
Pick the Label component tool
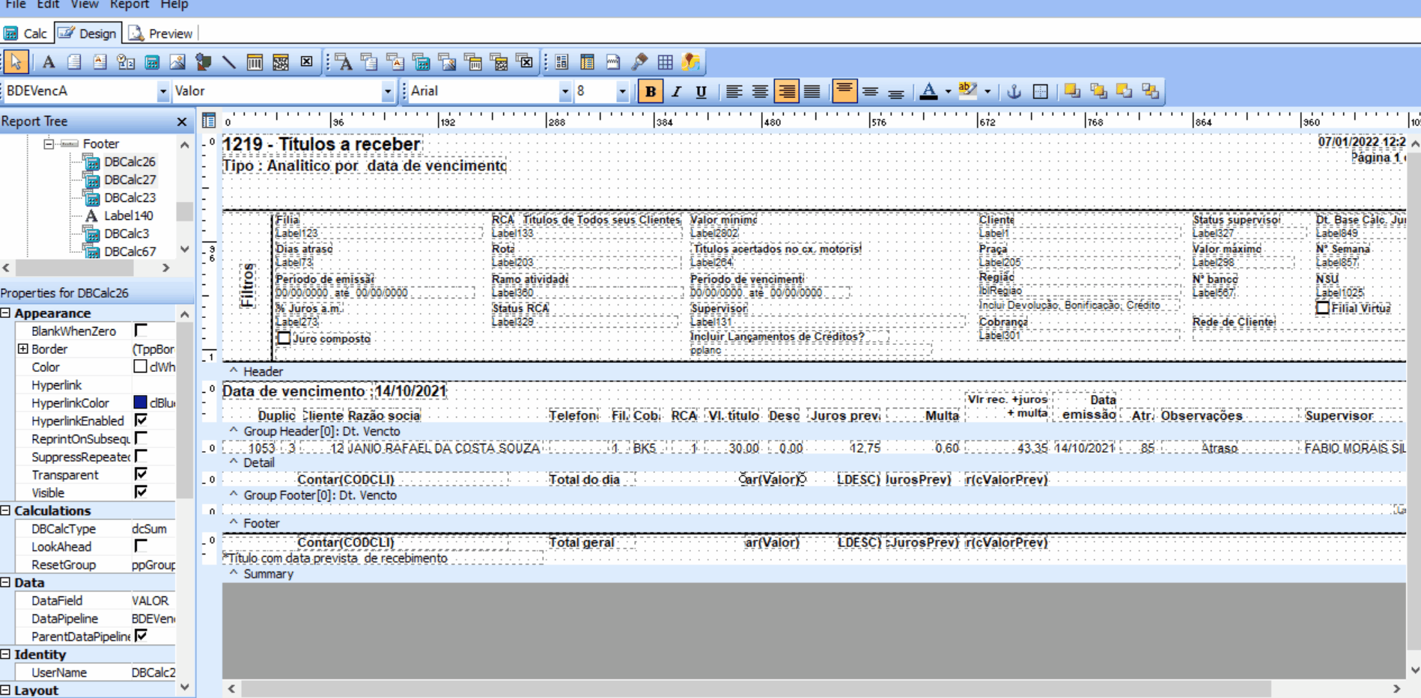48,62
